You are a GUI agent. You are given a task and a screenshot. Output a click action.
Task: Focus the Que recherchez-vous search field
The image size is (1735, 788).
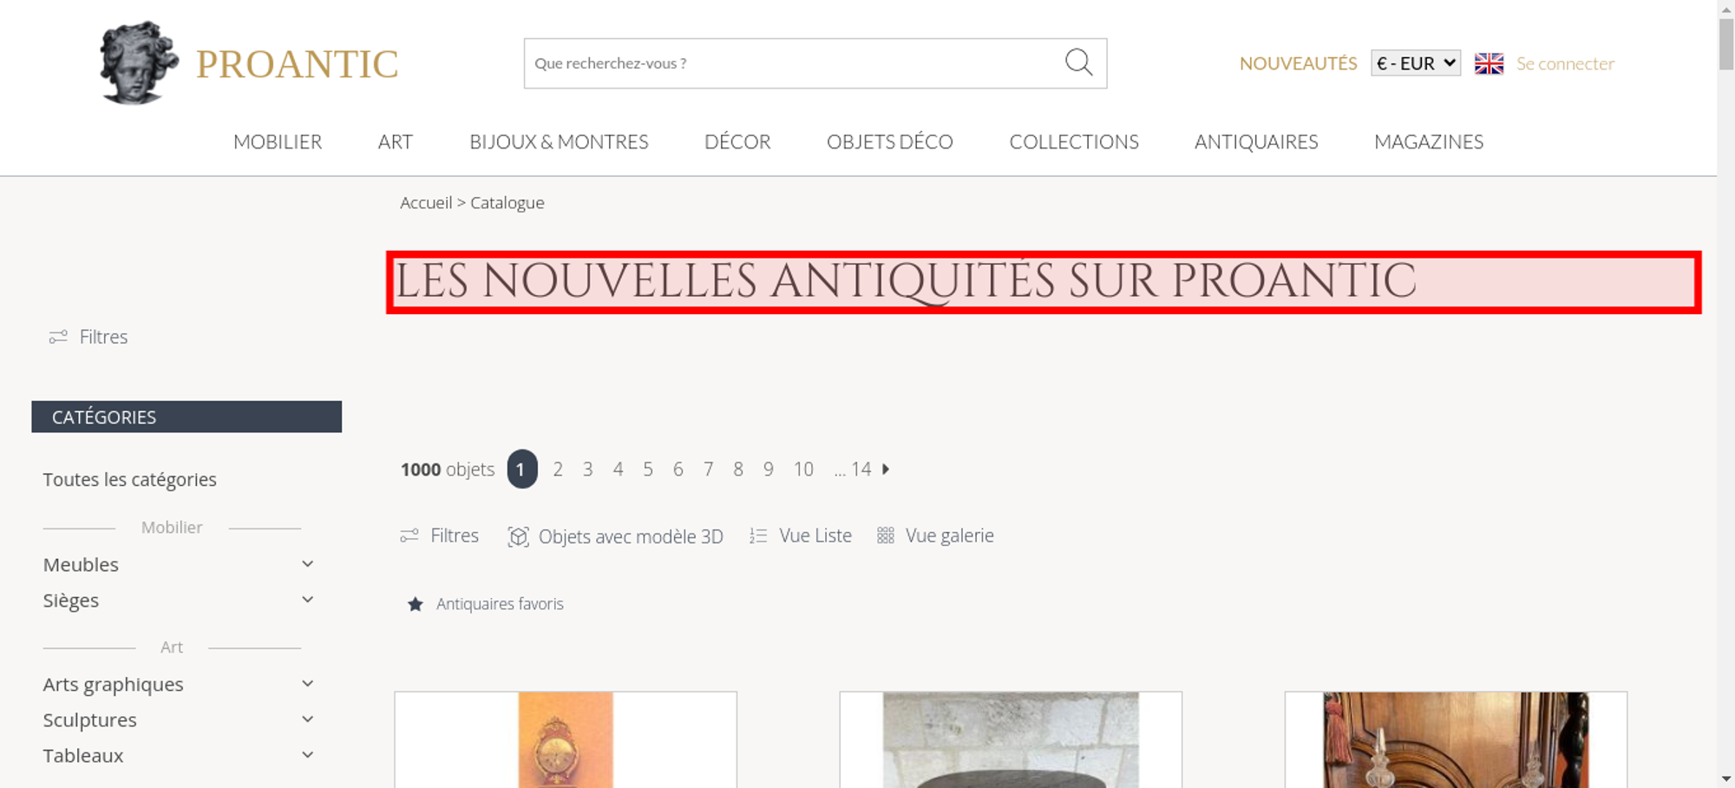point(794,63)
